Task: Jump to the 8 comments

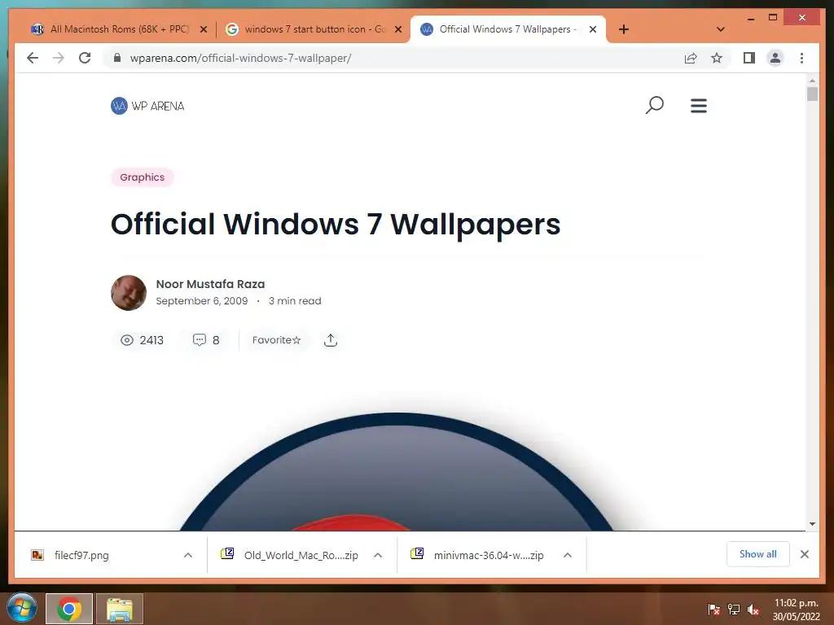Action: click(206, 340)
